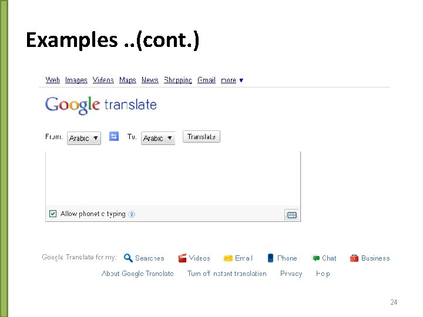Go to Gmail from the top bar
423x317 pixels.
pos(206,80)
